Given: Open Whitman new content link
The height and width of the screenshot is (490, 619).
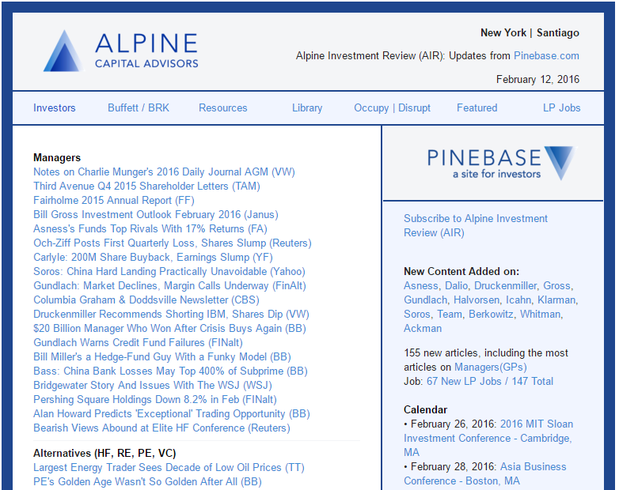Looking at the screenshot, I should [x=540, y=314].
